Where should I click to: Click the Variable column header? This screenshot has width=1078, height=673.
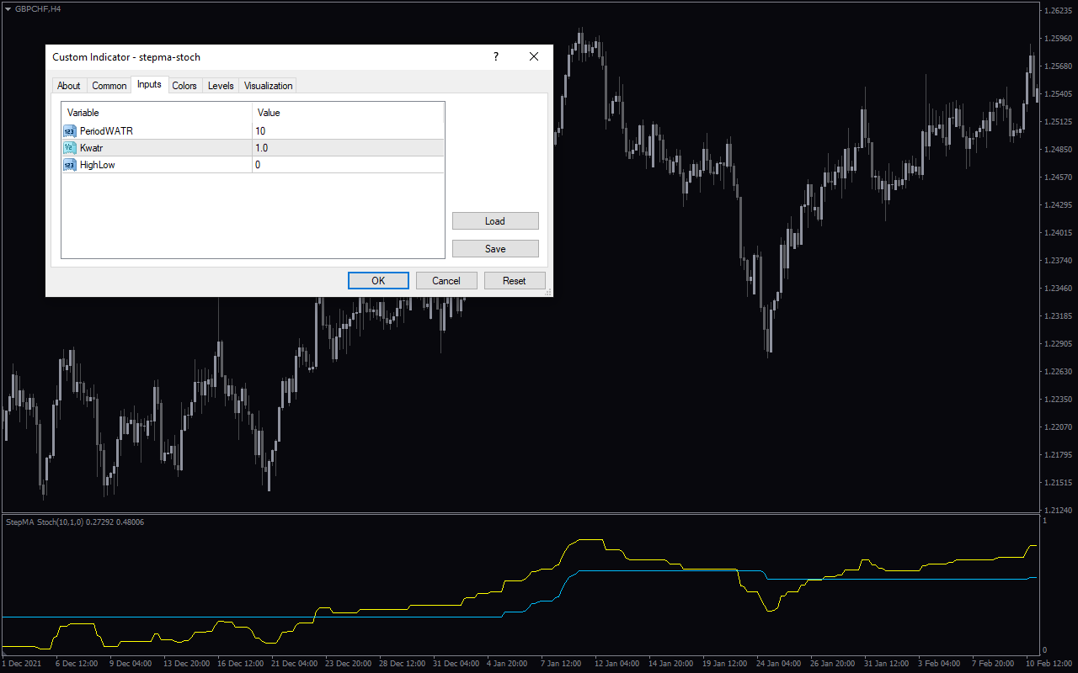(x=157, y=113)
